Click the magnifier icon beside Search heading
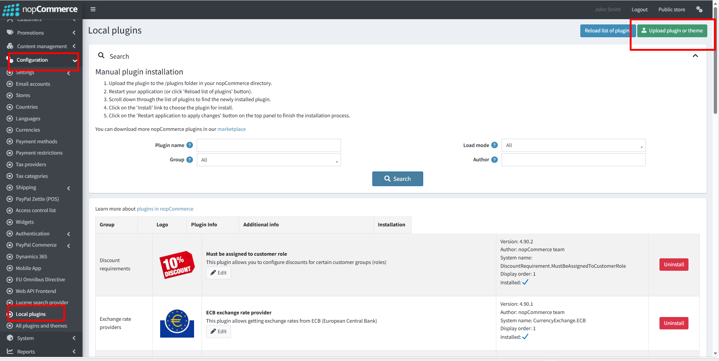The width and height of the screenshot is (719, 361). coord(101,56)
